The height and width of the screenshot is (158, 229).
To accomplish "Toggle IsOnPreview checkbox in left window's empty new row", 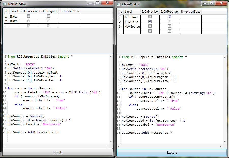I will (x=29, y=26).
